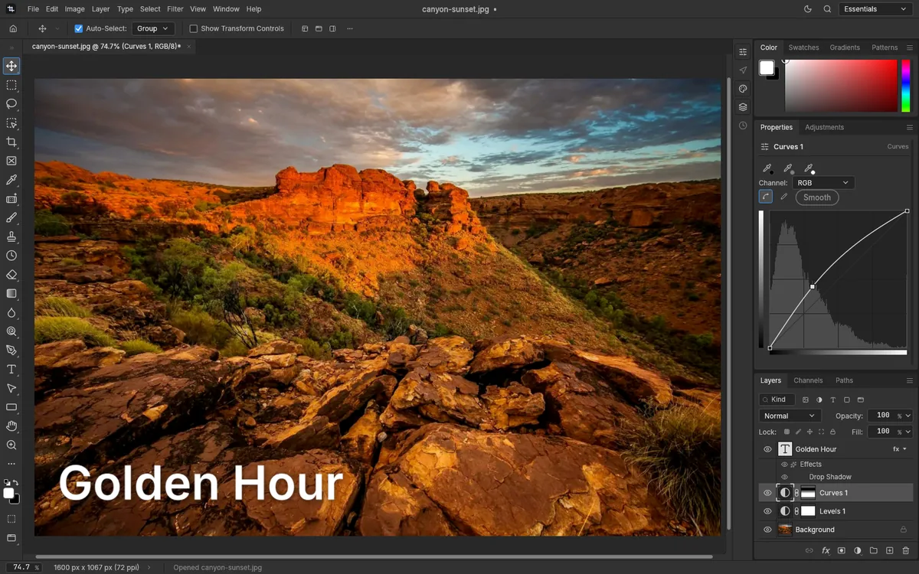This screenshot has height=574, width=919.
Task: Add a layer mask icon
Action: coord(841,551)
